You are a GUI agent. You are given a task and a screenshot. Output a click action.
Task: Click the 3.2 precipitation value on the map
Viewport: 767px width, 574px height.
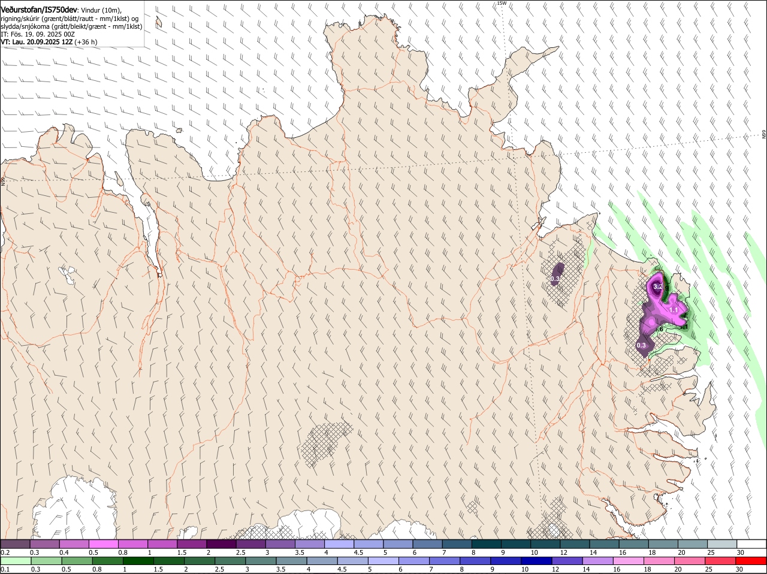657,287
